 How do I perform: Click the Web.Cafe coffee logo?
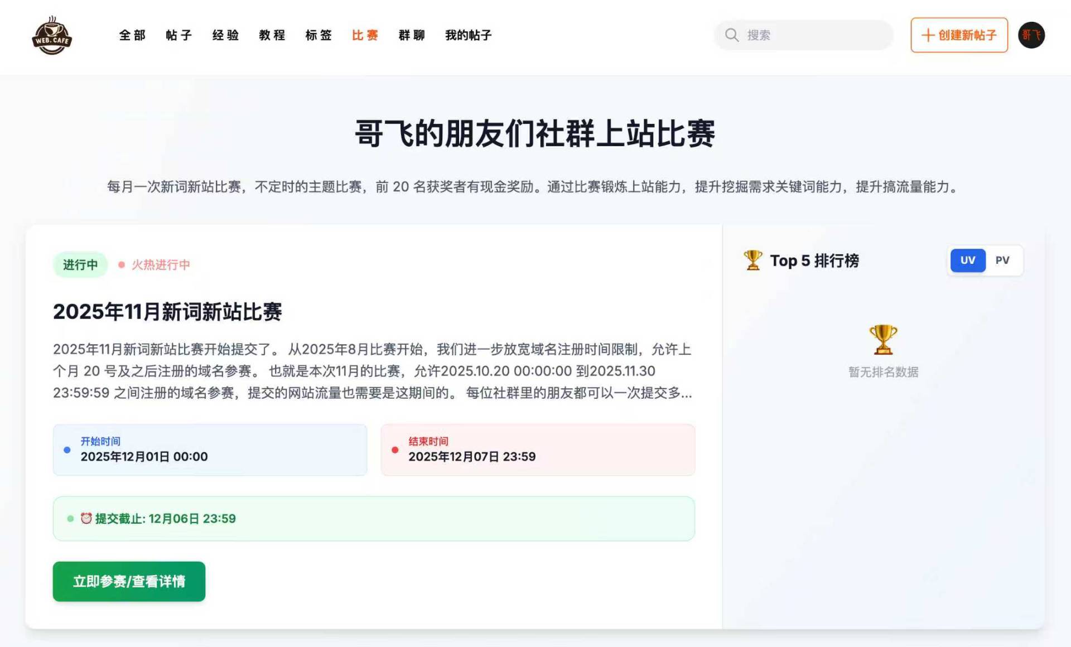[52, 35]
